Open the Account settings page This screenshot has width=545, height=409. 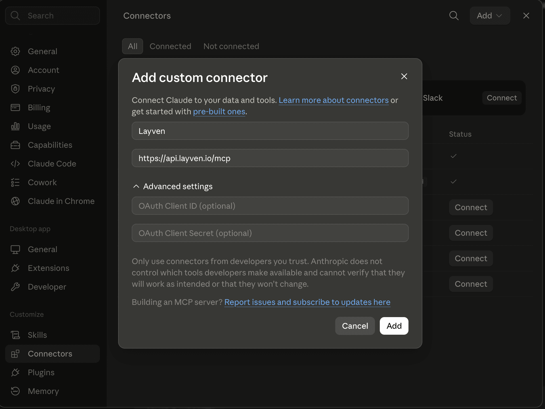[53, 70]
